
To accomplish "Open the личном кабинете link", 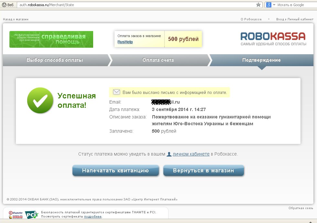I will (x=191, y=154).
